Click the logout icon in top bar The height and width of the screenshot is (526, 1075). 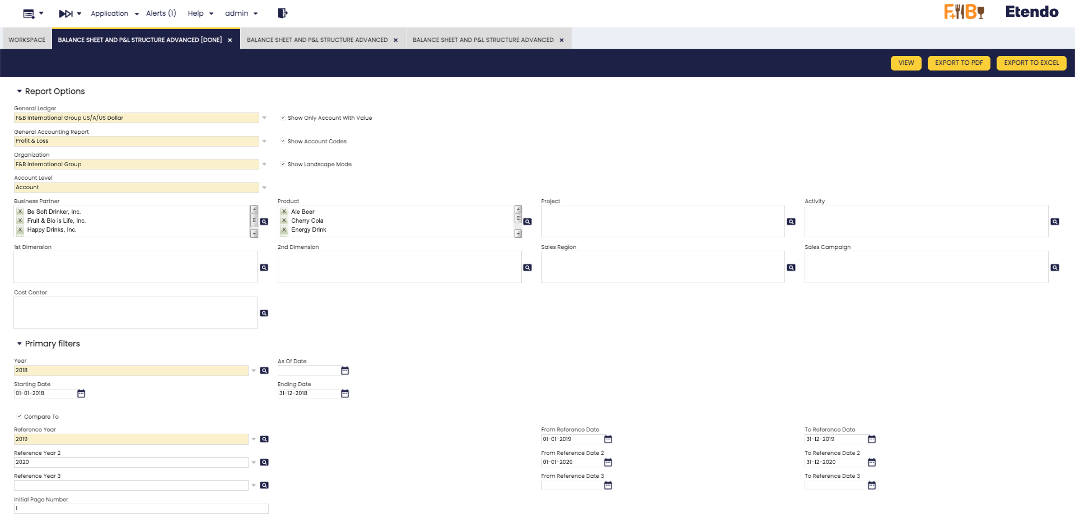(x=282, y=13)
